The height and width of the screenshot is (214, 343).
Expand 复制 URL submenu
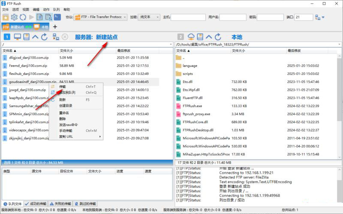pos(76,137)
